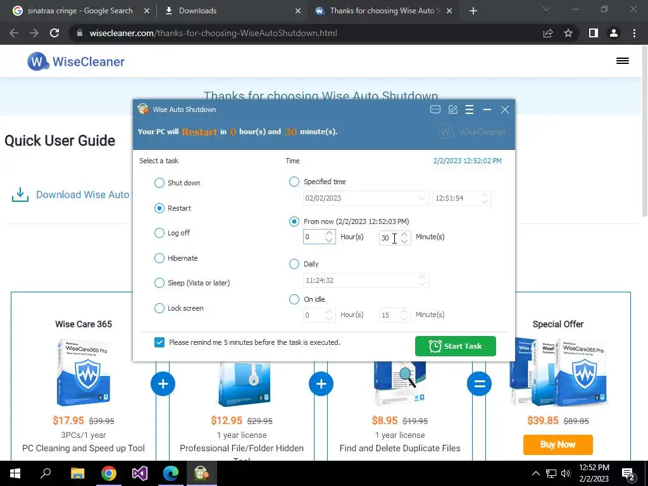Go back in Chrome
The width and height of the screenshot is (648, 486).
14,33
